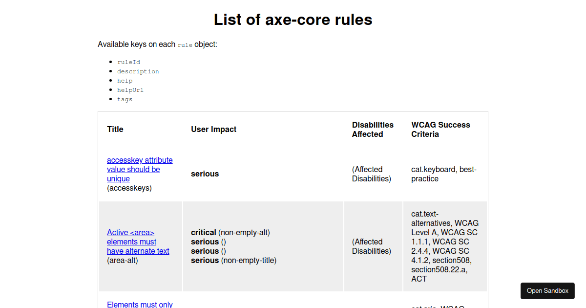Select the User Impact column header
Image resolution: width=586 pixels, height=308 pixels.
[x=213, y=129]
